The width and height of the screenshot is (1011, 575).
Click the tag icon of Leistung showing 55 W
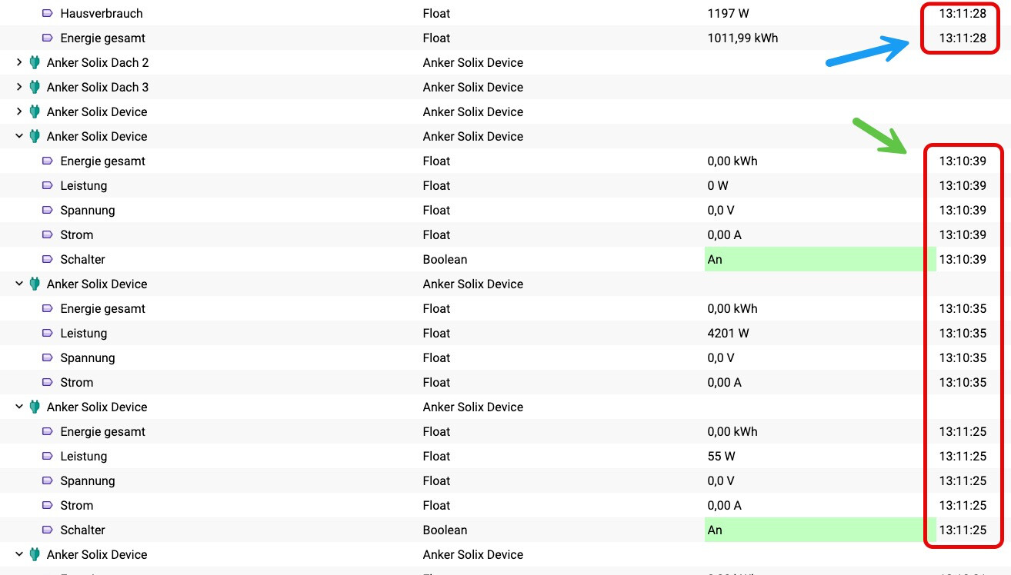click(48, 456)
